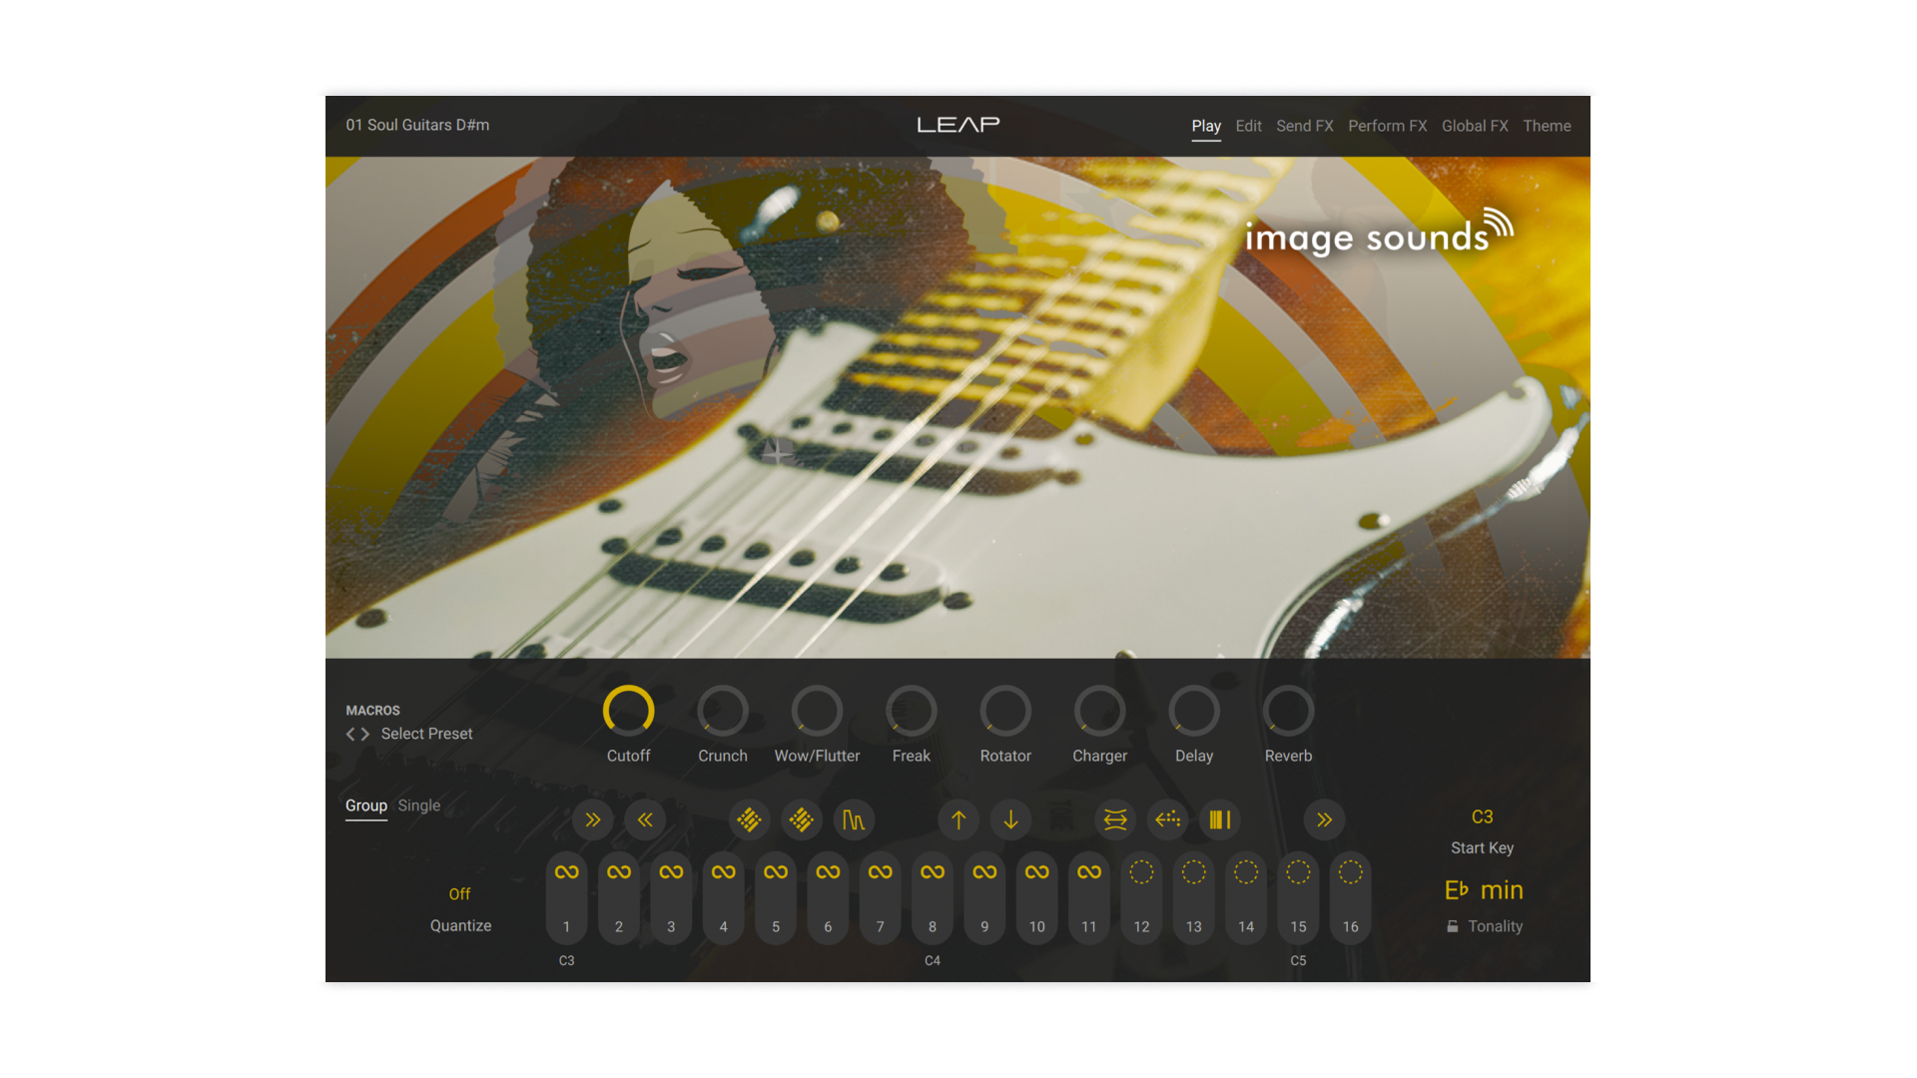The width and height of the screenshot is (1917, 1078).
Task: Click the Reverb macro knob
Action: click(x=1289, y=712)
